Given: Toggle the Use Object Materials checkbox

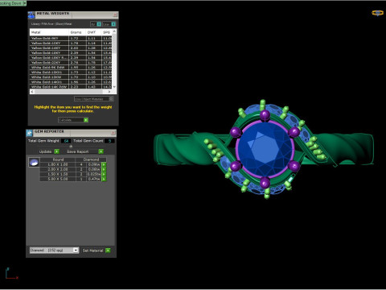Looking at the screenshot, I should point(111,99).
